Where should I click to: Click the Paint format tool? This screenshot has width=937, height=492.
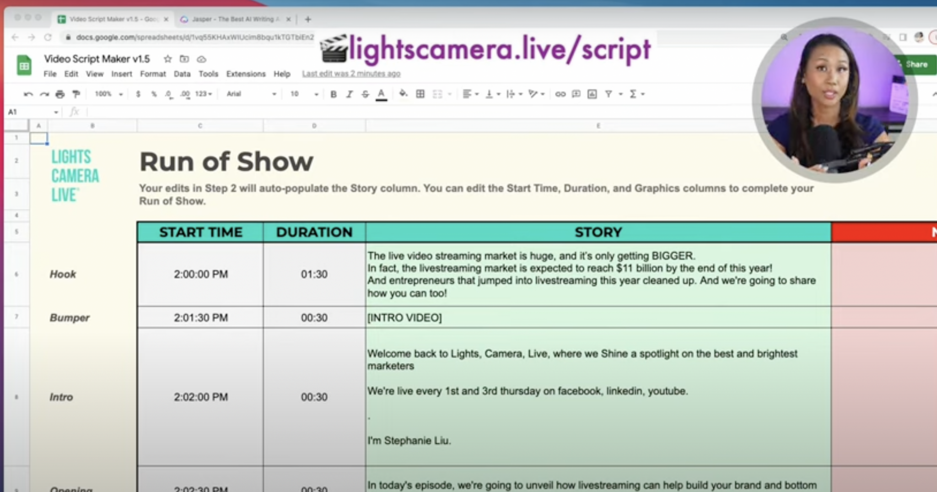(76, 94)
